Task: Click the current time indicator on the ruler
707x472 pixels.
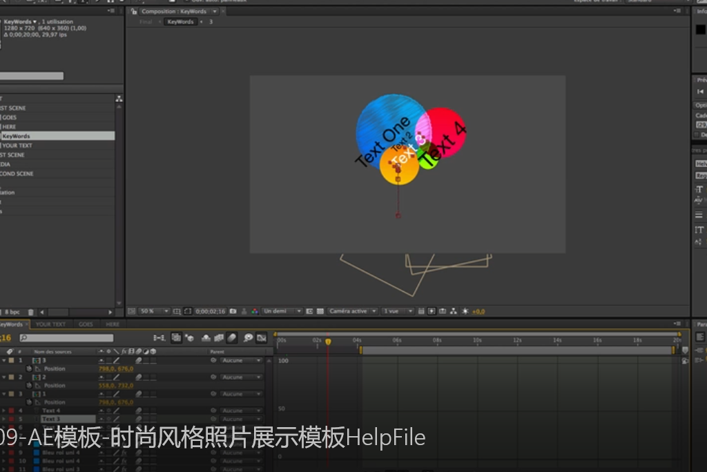Action: [328, 342]
